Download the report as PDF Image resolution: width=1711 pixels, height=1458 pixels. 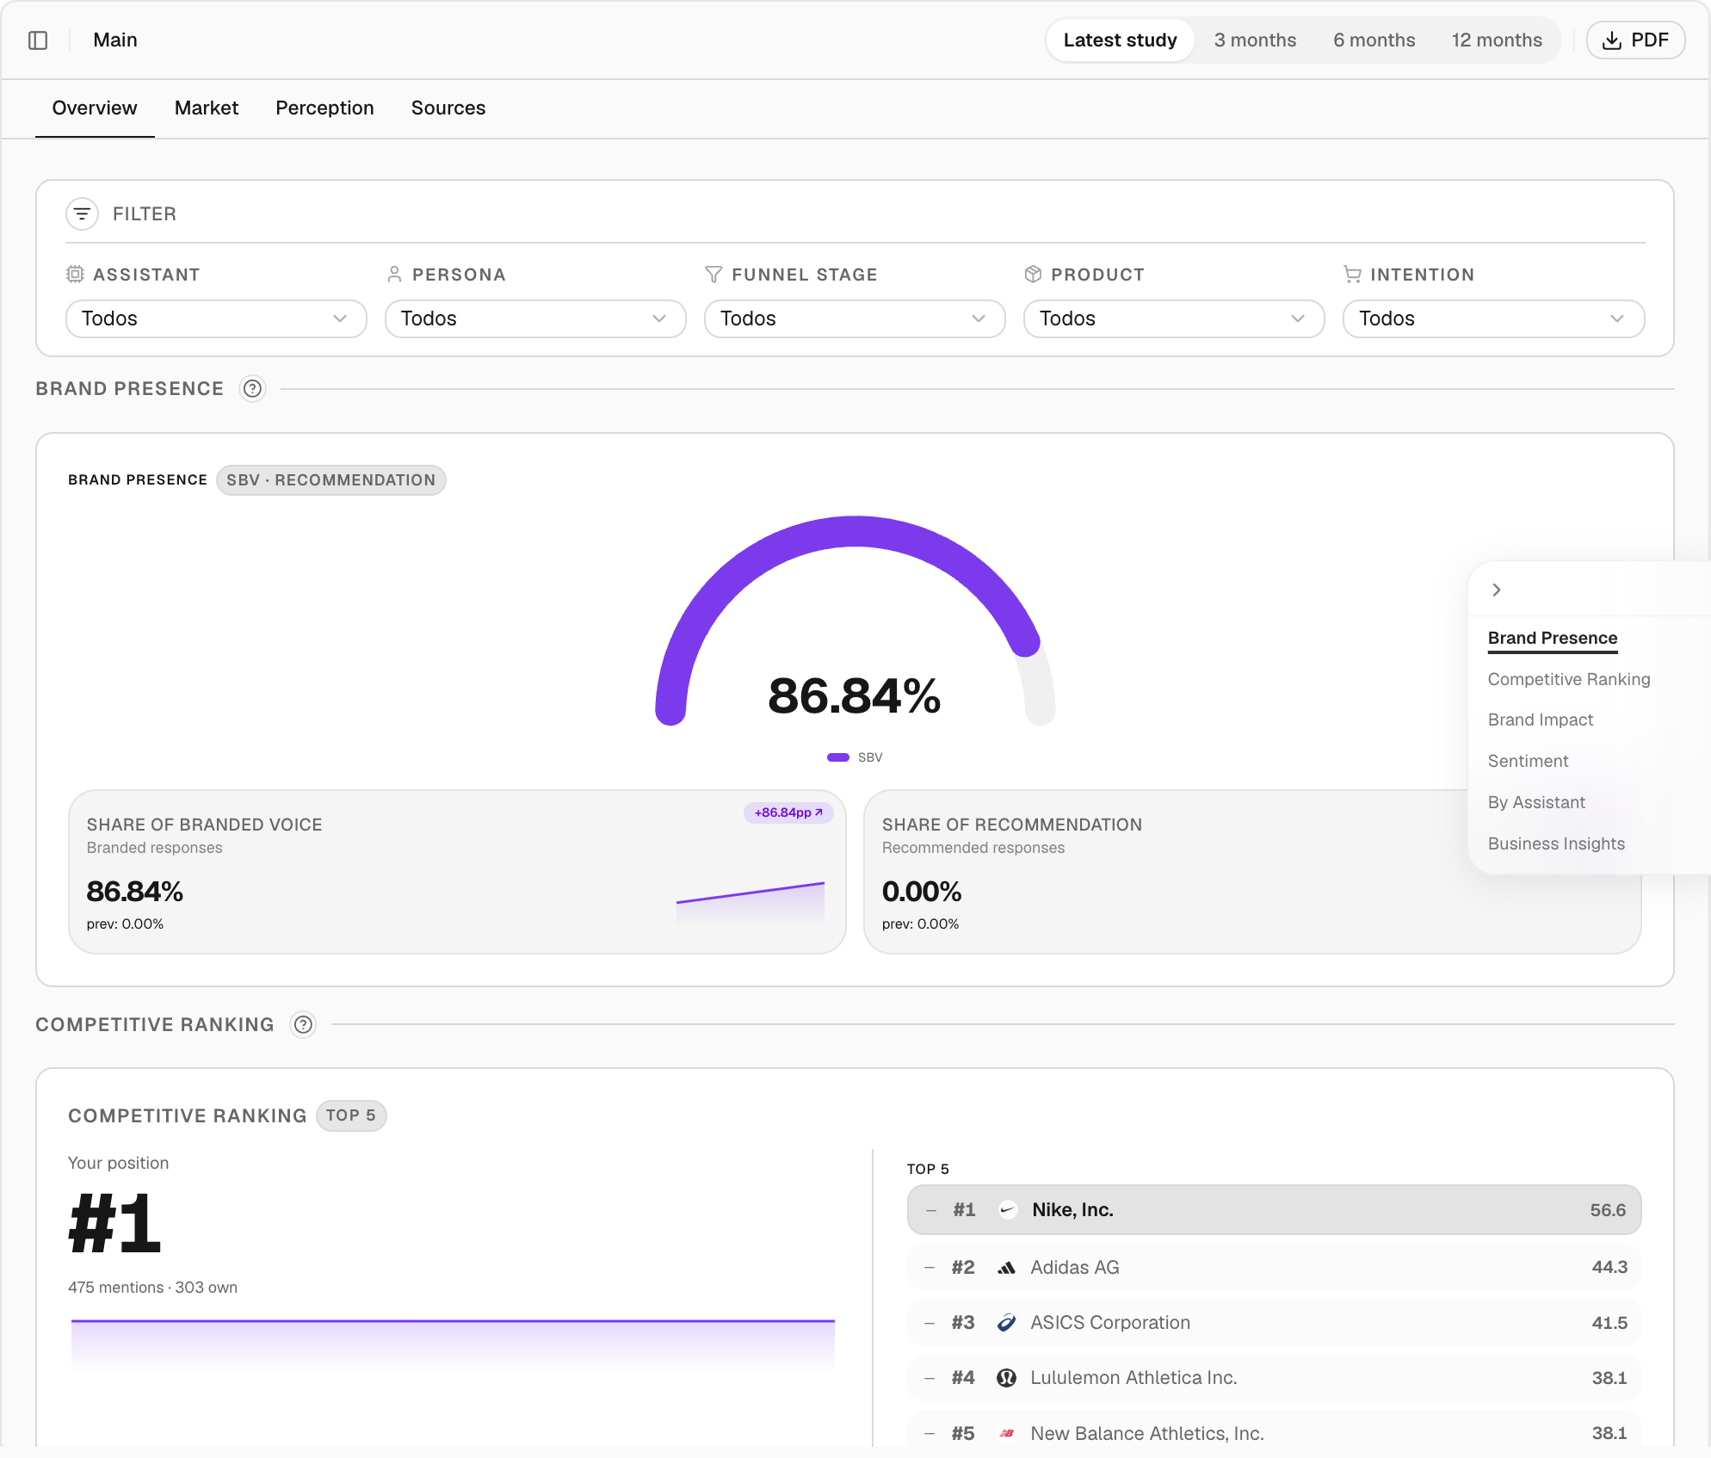pyautogui.click(x=1635, y=40)
